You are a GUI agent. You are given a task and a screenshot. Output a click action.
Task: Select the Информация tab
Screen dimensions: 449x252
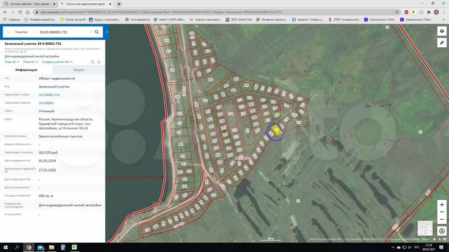click(x=26, y=70)
